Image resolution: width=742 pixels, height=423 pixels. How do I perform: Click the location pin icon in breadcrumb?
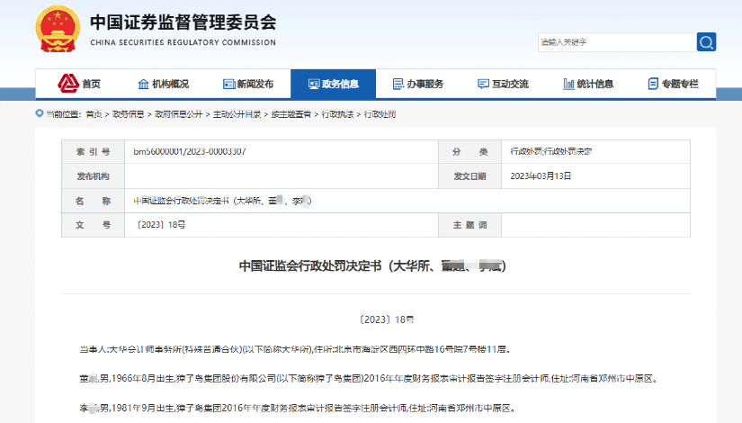[x=40, y=113]
